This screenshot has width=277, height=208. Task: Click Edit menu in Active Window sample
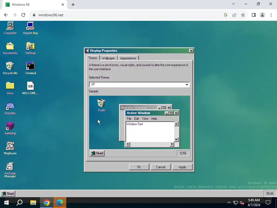point(136,119)
